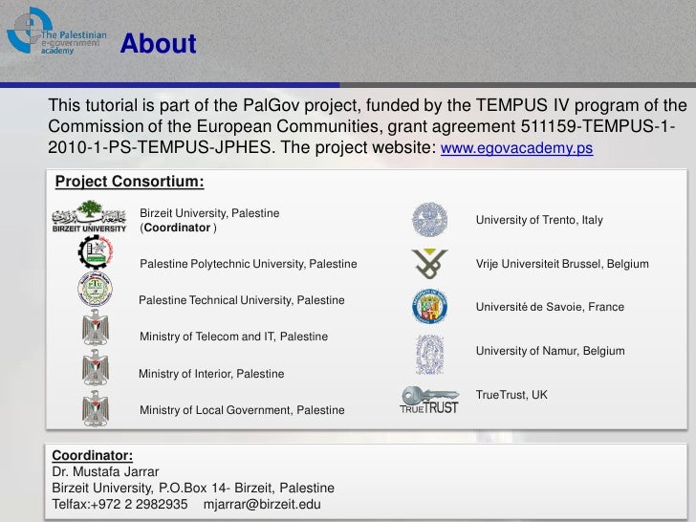
Task: Click 'Université de Savoie, France' text
Action: 550,307
